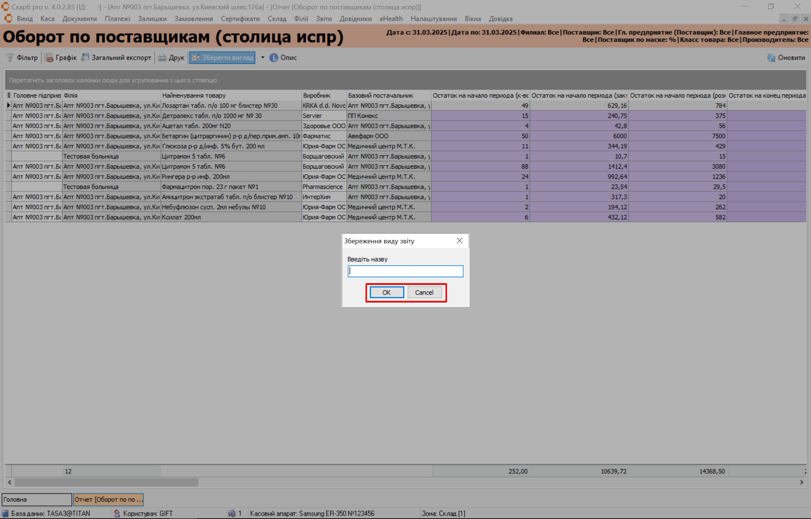Image resolution: width=811 pixels, height=519 pixels.
Task: Click the База даних status icon
Action: click(5, 513)
